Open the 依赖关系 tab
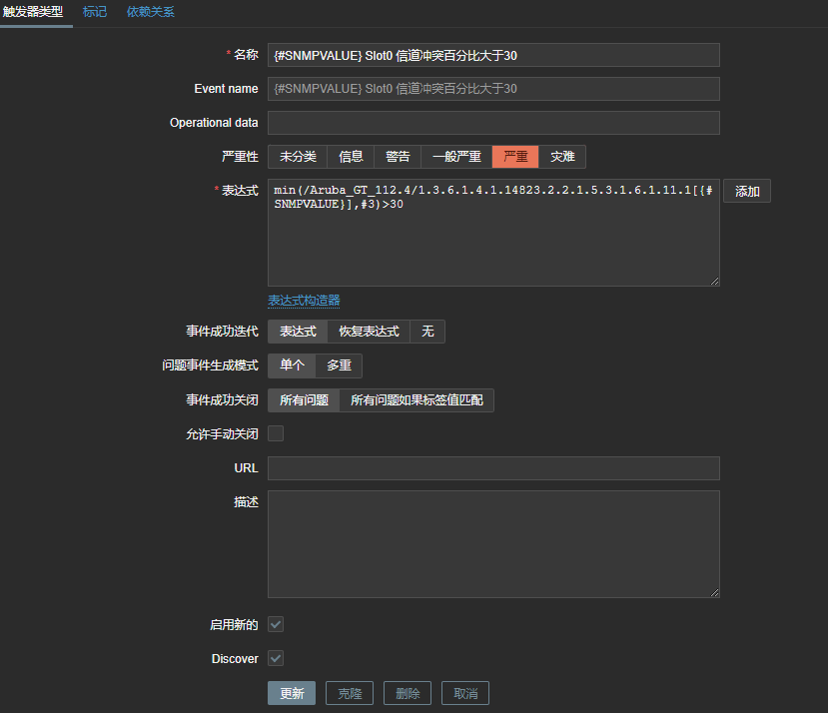 [x=150, y=12]
